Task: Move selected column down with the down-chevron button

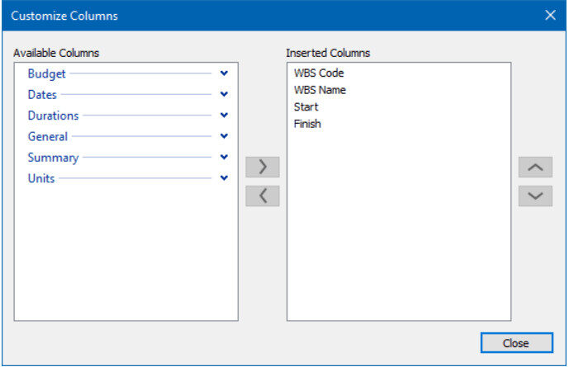Action: (x=535, y=196)
